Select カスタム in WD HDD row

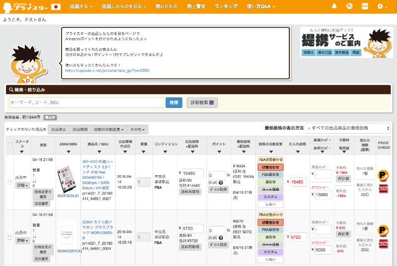pos(270,197)
